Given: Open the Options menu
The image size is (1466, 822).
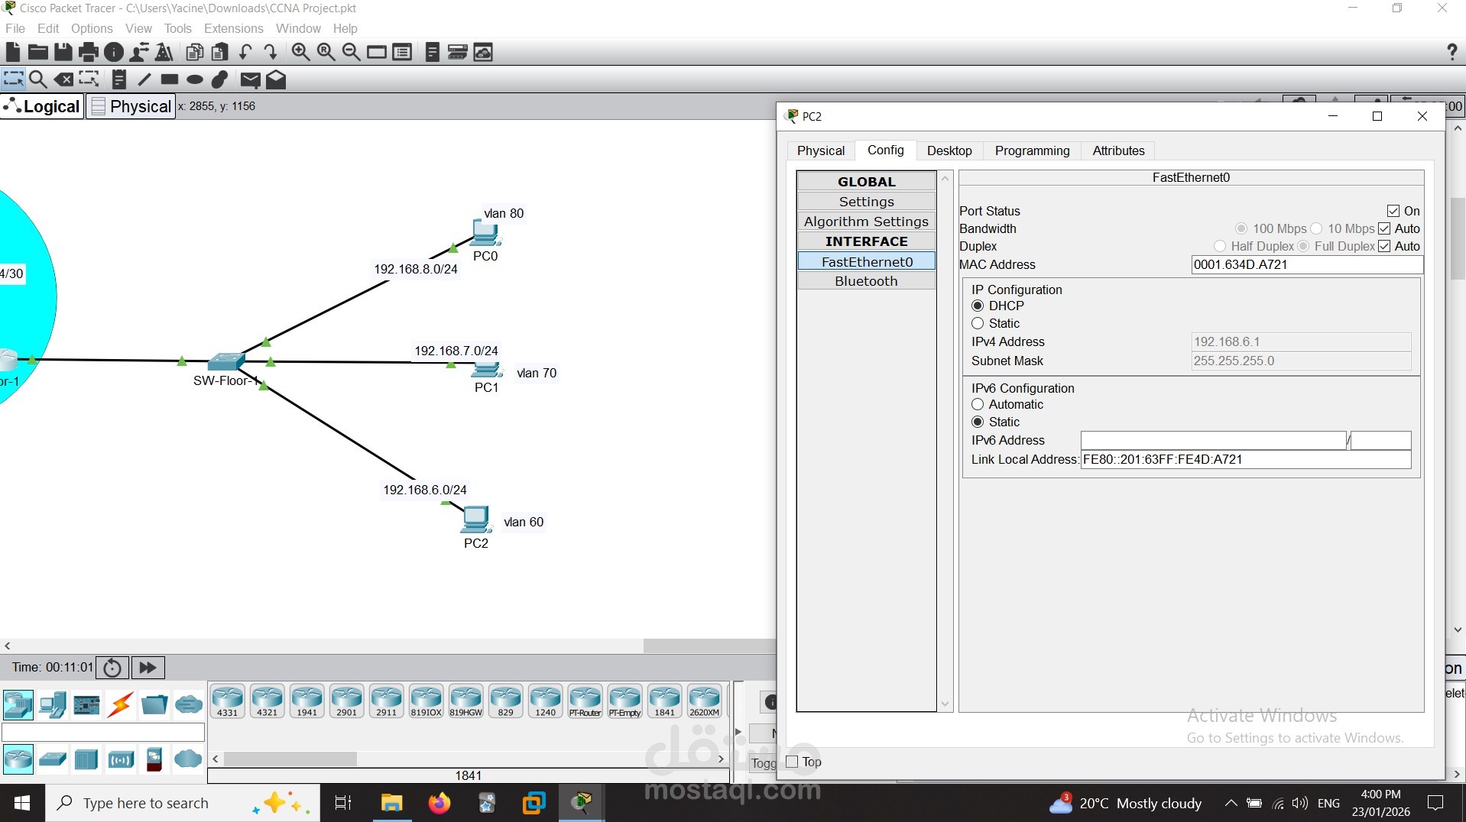Looking at the screenshot, I should pyautogui.click(x=92, y=28).
